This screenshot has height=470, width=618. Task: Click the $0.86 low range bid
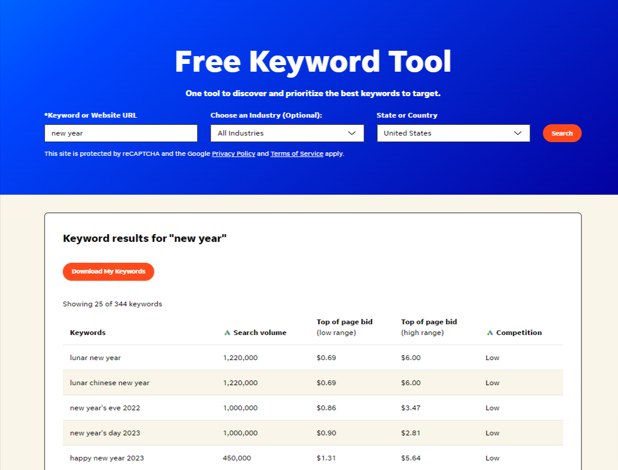coord(327,408)
